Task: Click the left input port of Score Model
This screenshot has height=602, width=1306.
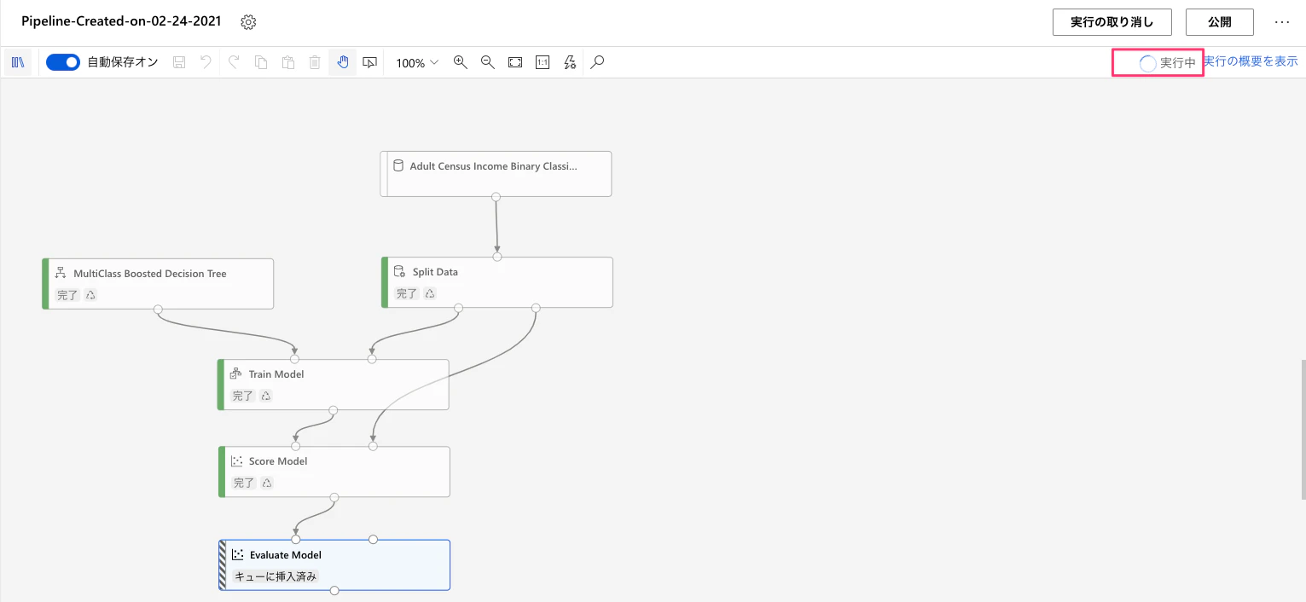Action: [295, 446]
